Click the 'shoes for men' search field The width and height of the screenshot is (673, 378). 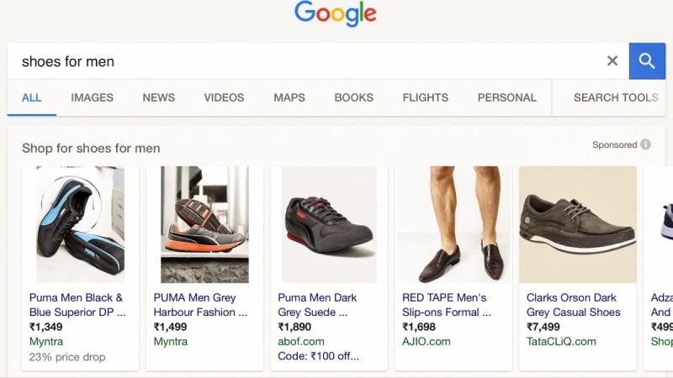(303, 61)
